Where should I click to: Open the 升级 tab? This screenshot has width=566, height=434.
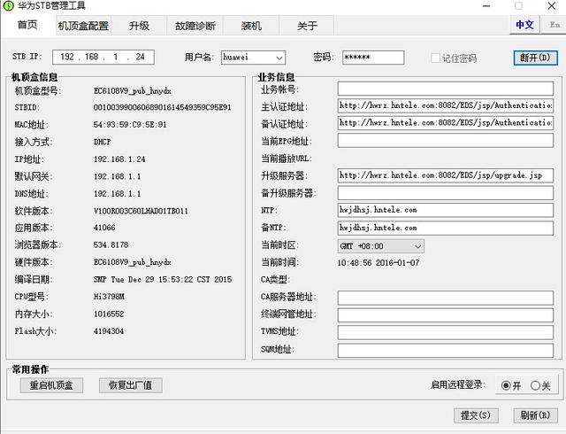pos(140,26)
